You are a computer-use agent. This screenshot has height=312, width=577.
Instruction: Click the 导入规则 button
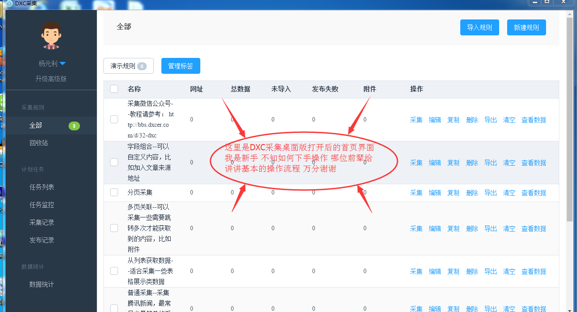[x=480, y=27]
